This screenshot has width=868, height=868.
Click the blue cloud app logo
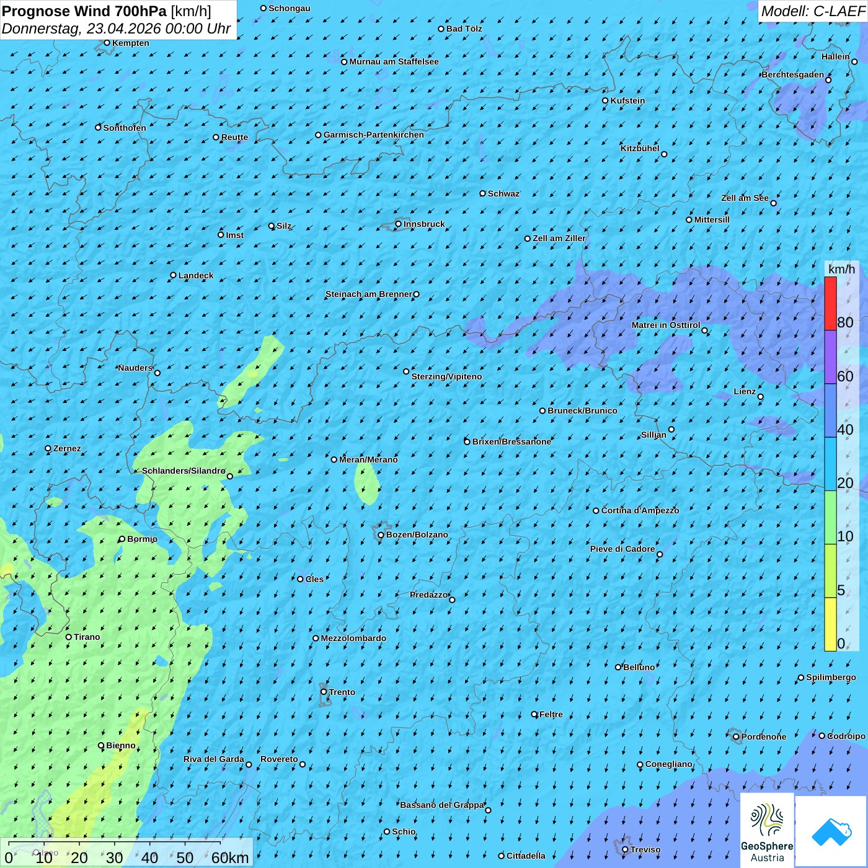tap(831, 831)
